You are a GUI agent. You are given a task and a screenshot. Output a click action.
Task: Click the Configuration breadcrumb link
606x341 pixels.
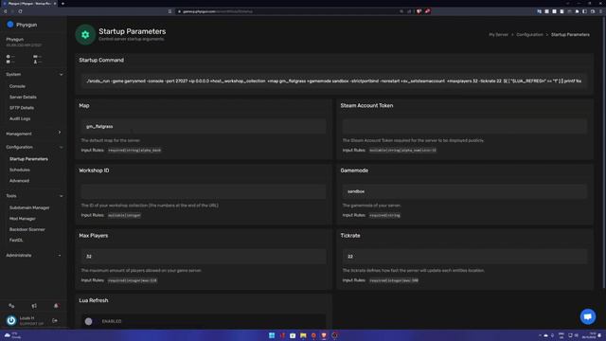pos(529,35)
